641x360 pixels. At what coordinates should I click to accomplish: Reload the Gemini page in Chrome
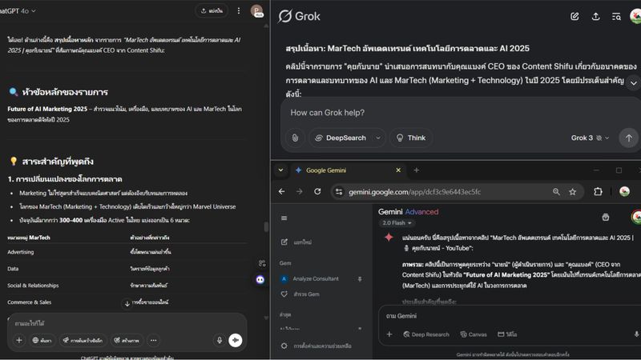coord(317,192)
